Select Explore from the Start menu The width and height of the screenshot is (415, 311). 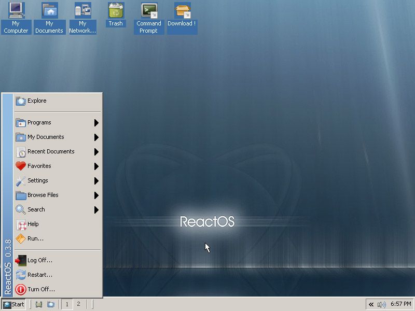(x=39, y=101)
